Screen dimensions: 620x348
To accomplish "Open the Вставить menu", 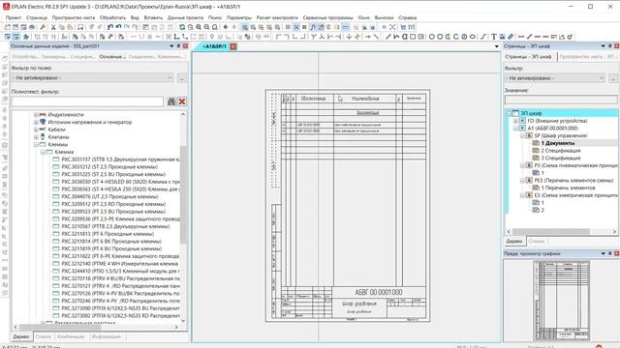I will pyautogui.click(x=153, y=17).
